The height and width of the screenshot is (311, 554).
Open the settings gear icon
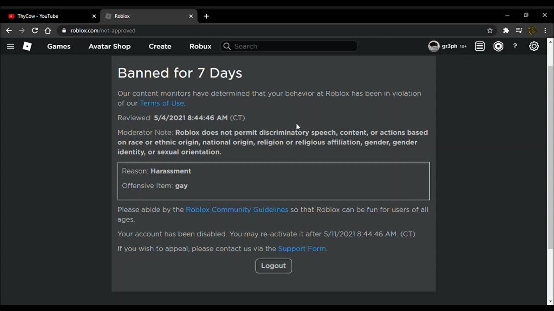(x=534, y=46)
